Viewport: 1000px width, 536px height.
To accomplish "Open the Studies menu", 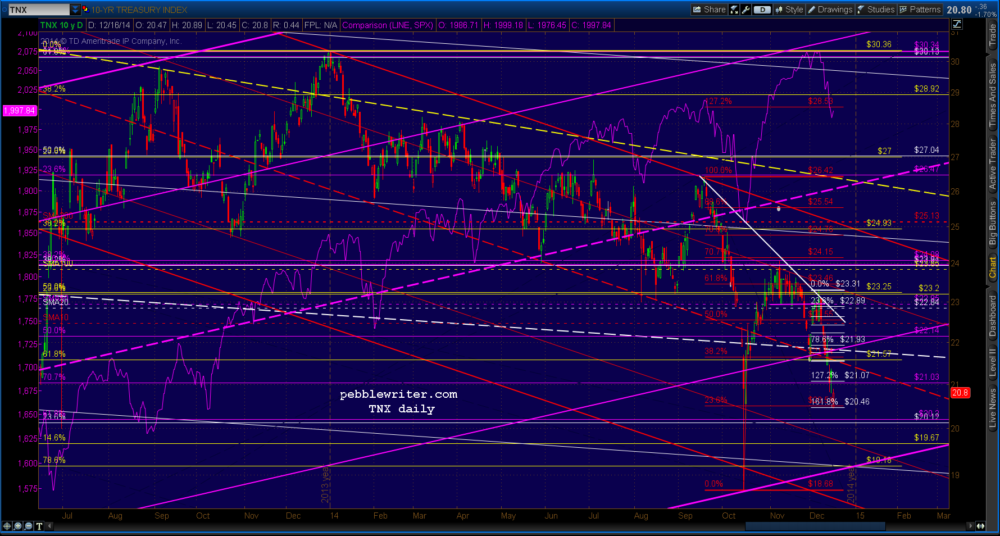I will point(876,10).
